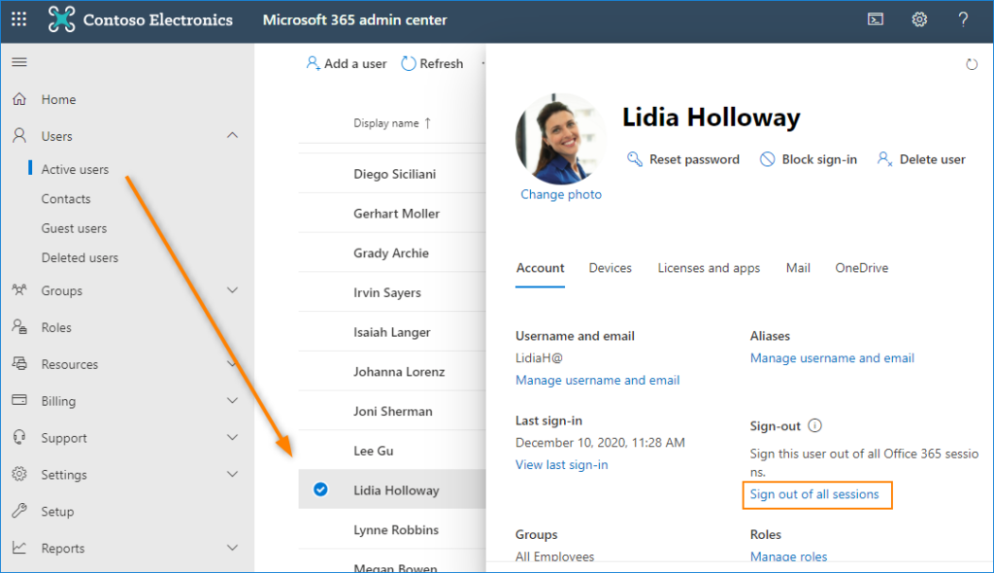Open the help question mark icon
Screen dimensions: 994x573
pos(963,19)
